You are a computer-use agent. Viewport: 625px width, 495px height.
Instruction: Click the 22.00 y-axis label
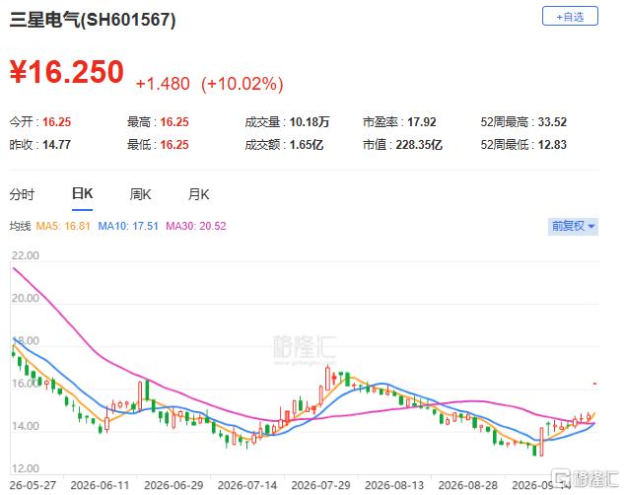click(x=25, y=255)
